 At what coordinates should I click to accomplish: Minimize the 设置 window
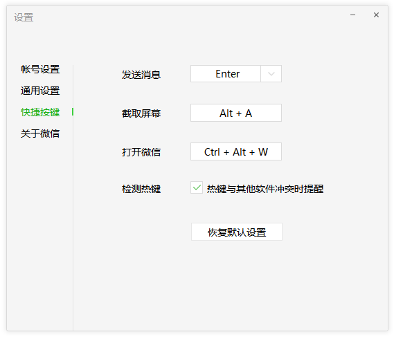[x=353, y=15]
